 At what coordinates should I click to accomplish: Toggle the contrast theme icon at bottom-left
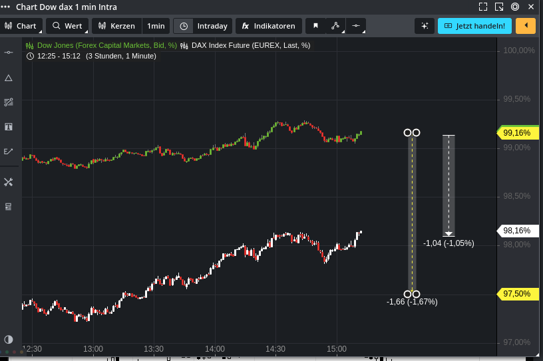9,339
